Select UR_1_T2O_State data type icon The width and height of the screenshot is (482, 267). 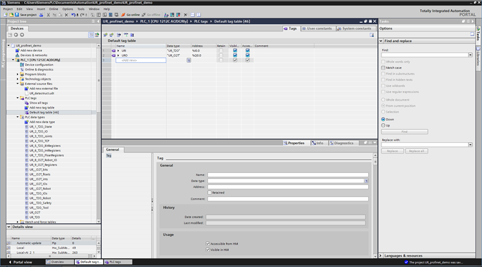pyautogui.click(x=26, y=127)
